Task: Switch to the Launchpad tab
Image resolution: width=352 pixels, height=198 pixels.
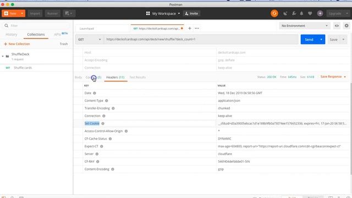Action: (x=87, y=29)
